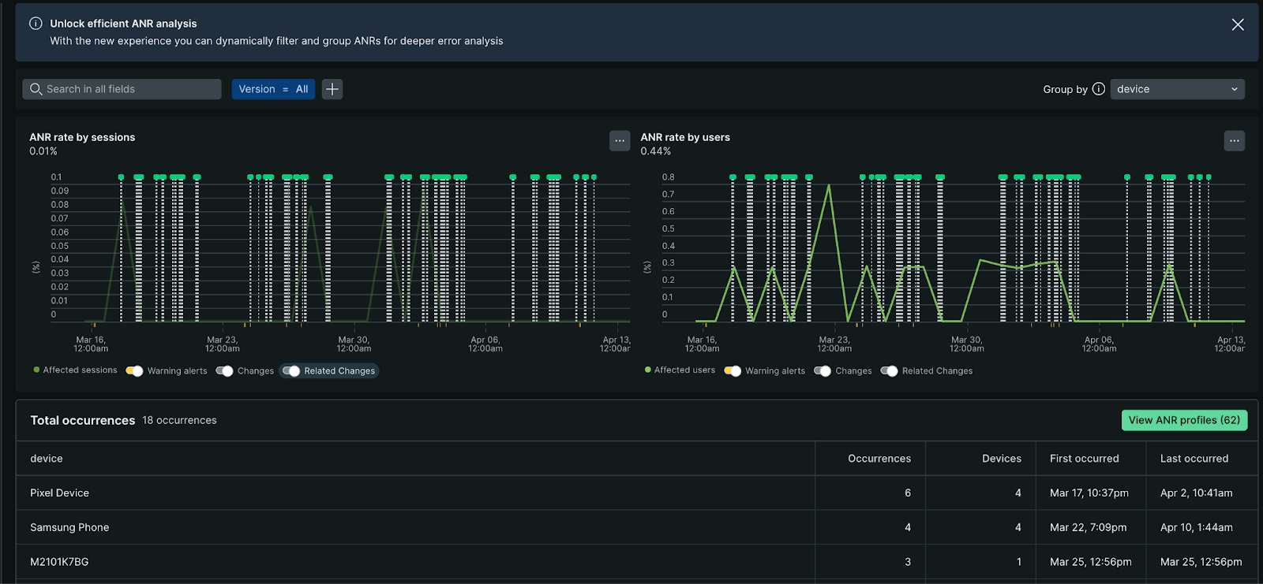Sort table by Last occurred column
Viewport: 1263px width, 584px height.
[1194, 459]
